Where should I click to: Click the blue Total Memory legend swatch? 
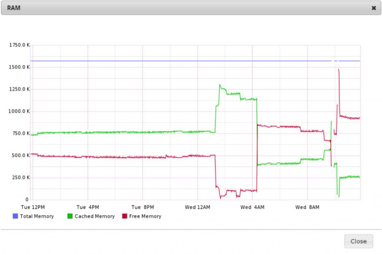point(15,216)
